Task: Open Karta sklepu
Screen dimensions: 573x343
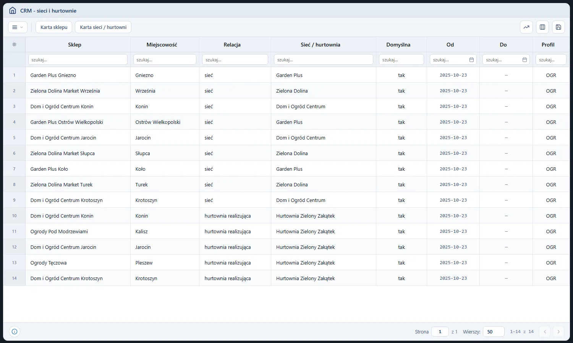Action: click(54, 27)
